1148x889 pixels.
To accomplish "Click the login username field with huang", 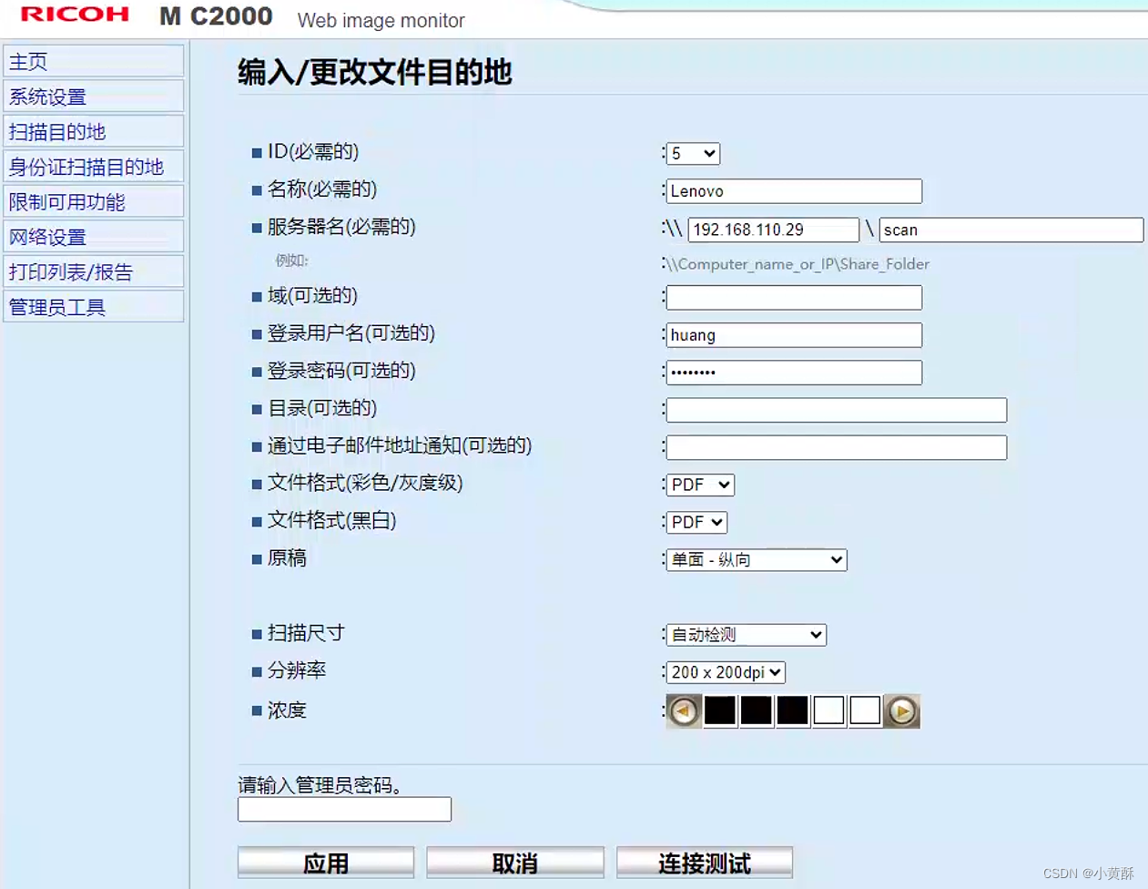I will point(794,335).
